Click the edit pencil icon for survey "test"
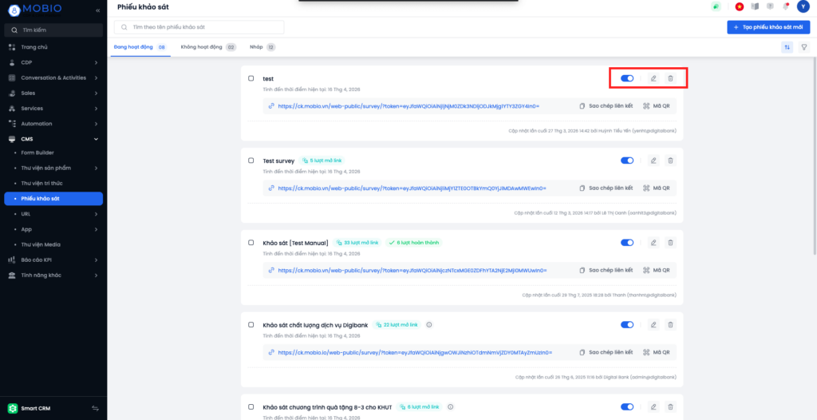Image resolution: width=817 pixels, height=420 pixels. coord(653,78)
